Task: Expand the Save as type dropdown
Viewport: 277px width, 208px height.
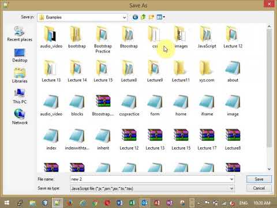Action: 231,188
